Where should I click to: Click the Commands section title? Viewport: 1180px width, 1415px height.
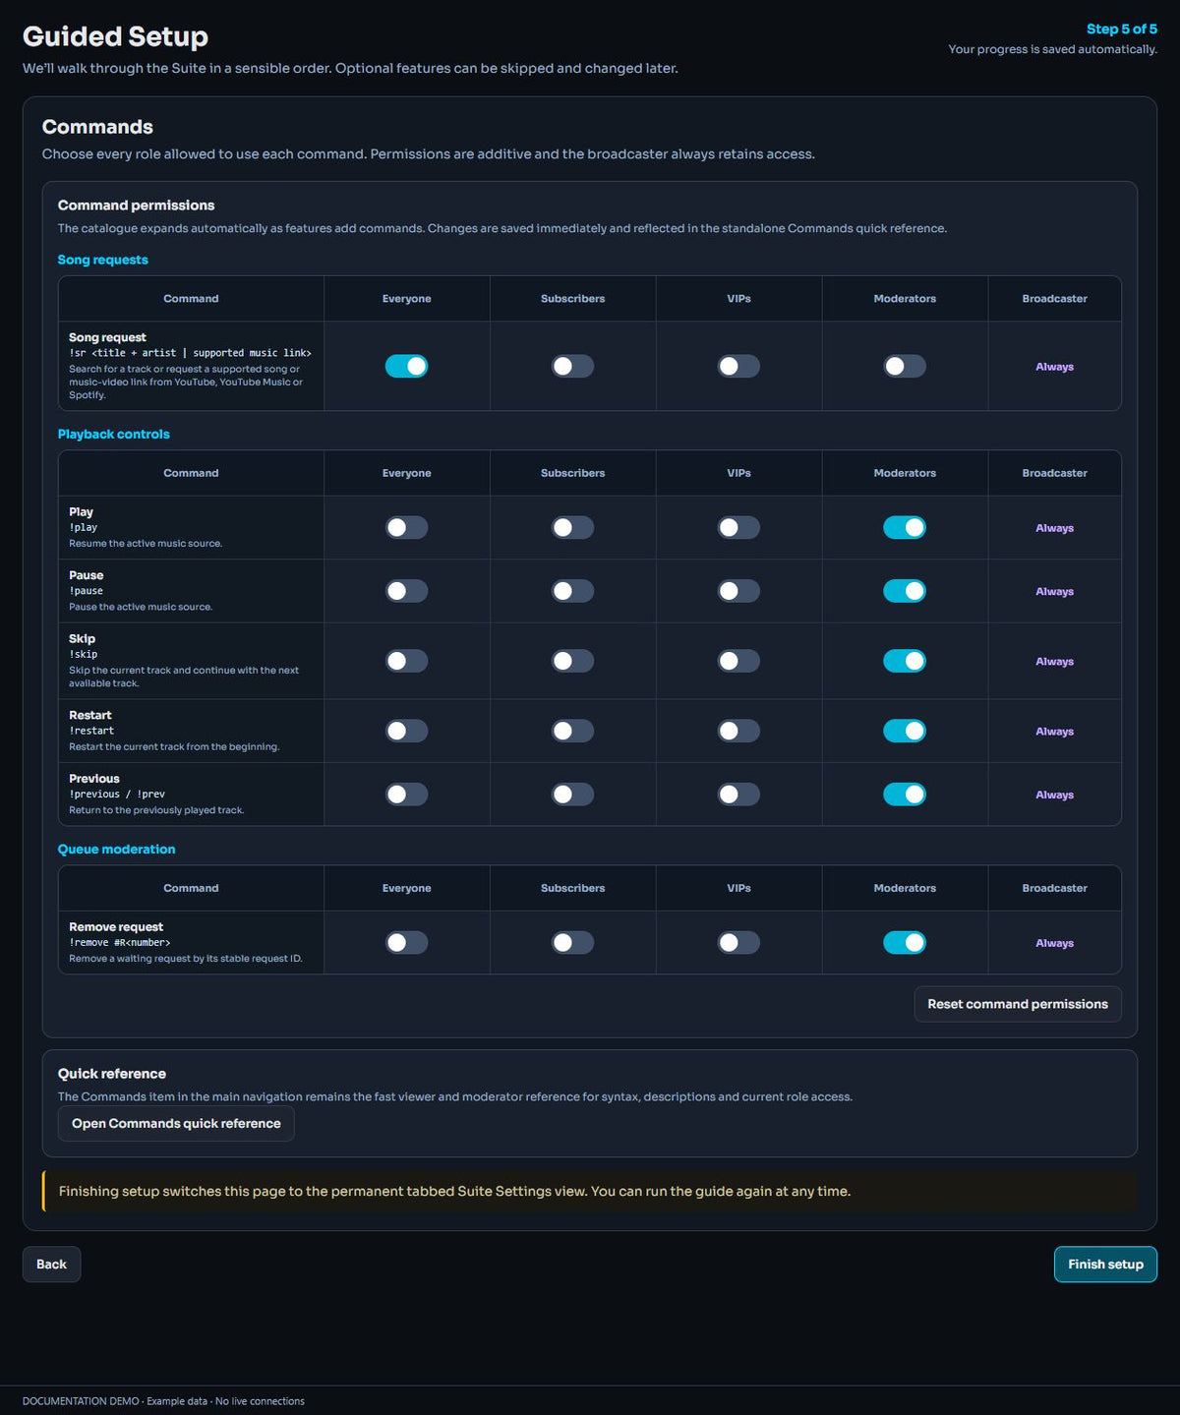97,127
